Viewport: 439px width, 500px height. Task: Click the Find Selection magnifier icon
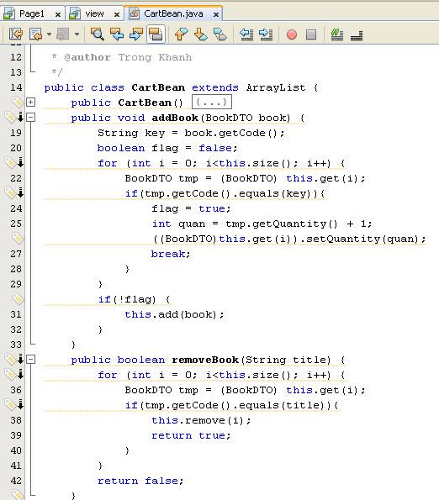click(97, 34)
